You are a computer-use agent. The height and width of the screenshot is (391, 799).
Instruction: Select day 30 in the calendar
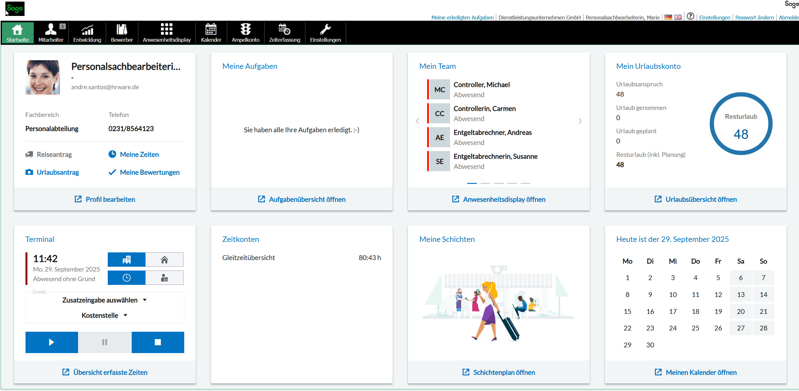pos(650,345)
